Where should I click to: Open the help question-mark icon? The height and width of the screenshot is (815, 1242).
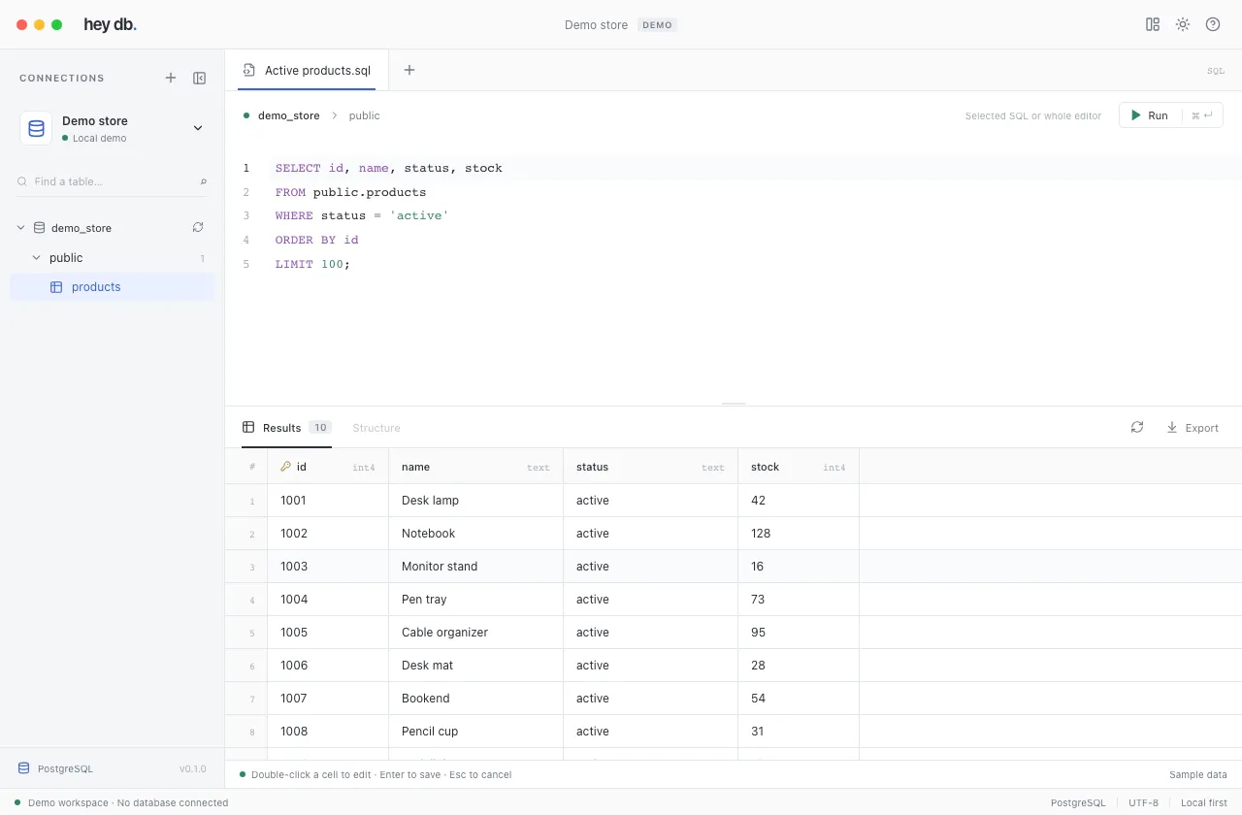pos(1213,24)
